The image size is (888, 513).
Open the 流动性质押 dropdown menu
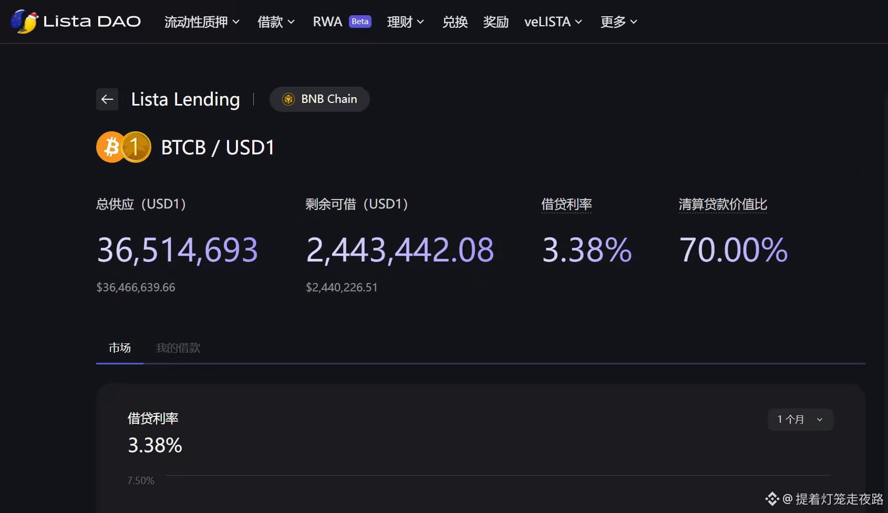(202, 22)
